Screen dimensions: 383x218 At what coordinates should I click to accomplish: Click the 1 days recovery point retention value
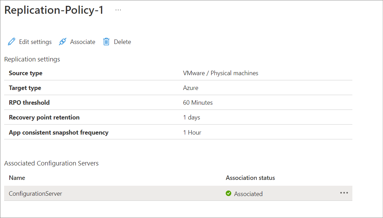point(191,117)
